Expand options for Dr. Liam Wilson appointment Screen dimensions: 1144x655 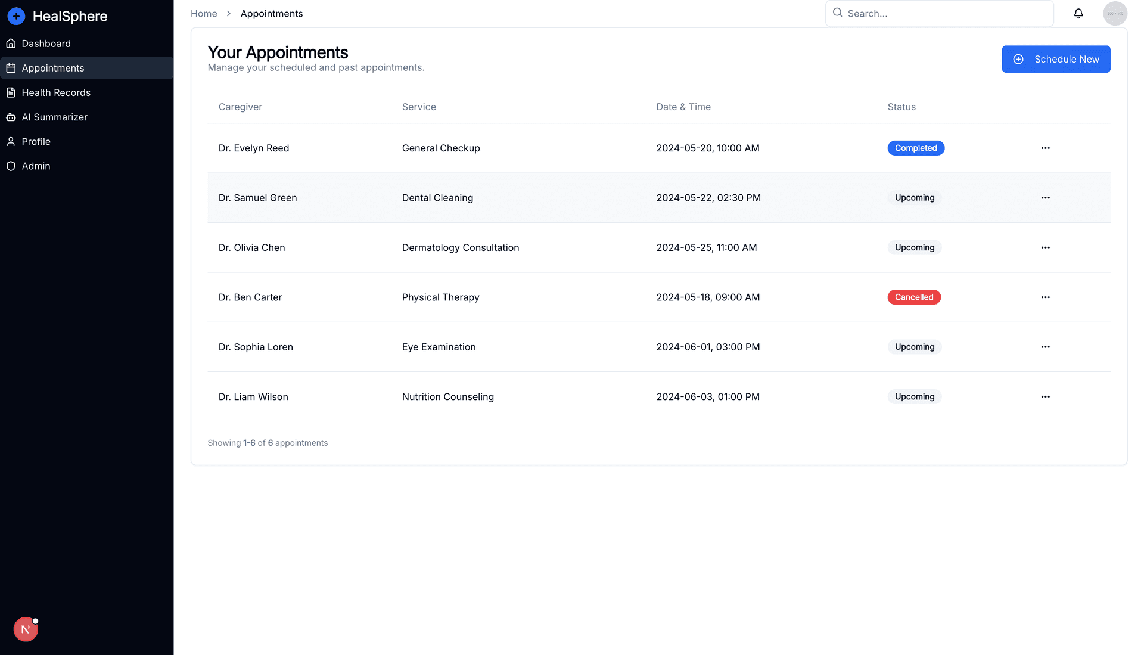[1045, 397]
